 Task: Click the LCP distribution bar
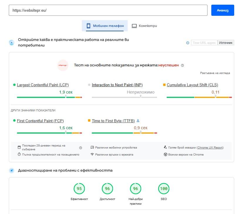tap(49, 97)
